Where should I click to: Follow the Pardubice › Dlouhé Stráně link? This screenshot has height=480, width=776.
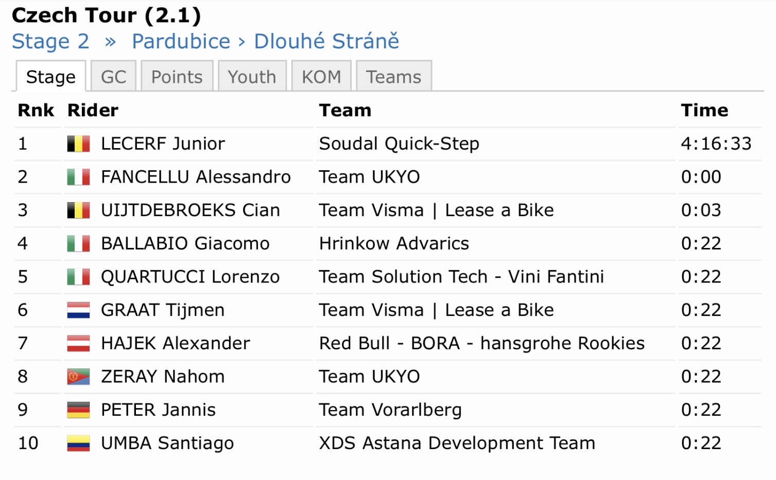click(x=265, y=41)
